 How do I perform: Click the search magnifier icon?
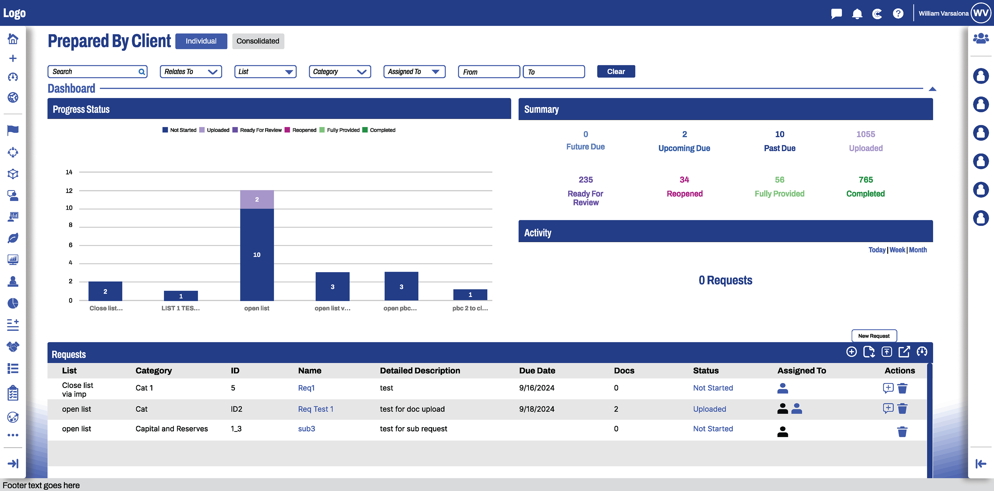[142, 72]
